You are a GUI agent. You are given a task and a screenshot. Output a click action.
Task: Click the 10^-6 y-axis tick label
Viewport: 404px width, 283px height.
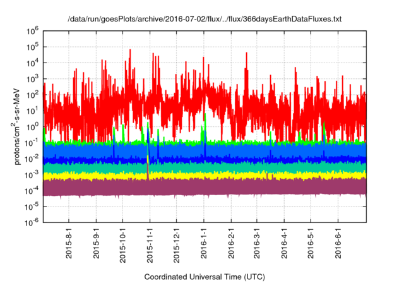point(32,223)
